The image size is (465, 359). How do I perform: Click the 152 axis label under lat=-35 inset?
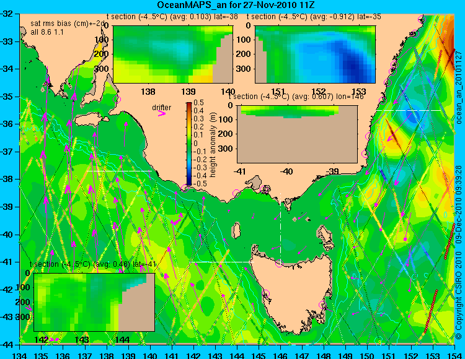(319, 92)
